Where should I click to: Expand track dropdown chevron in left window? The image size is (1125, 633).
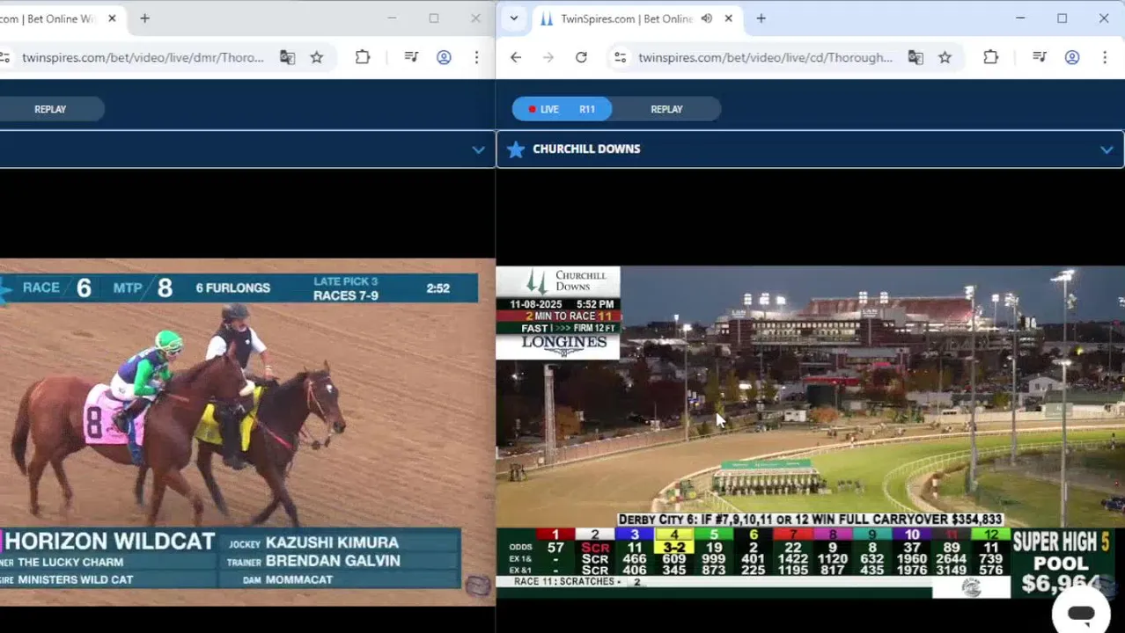tap(478, 149)
